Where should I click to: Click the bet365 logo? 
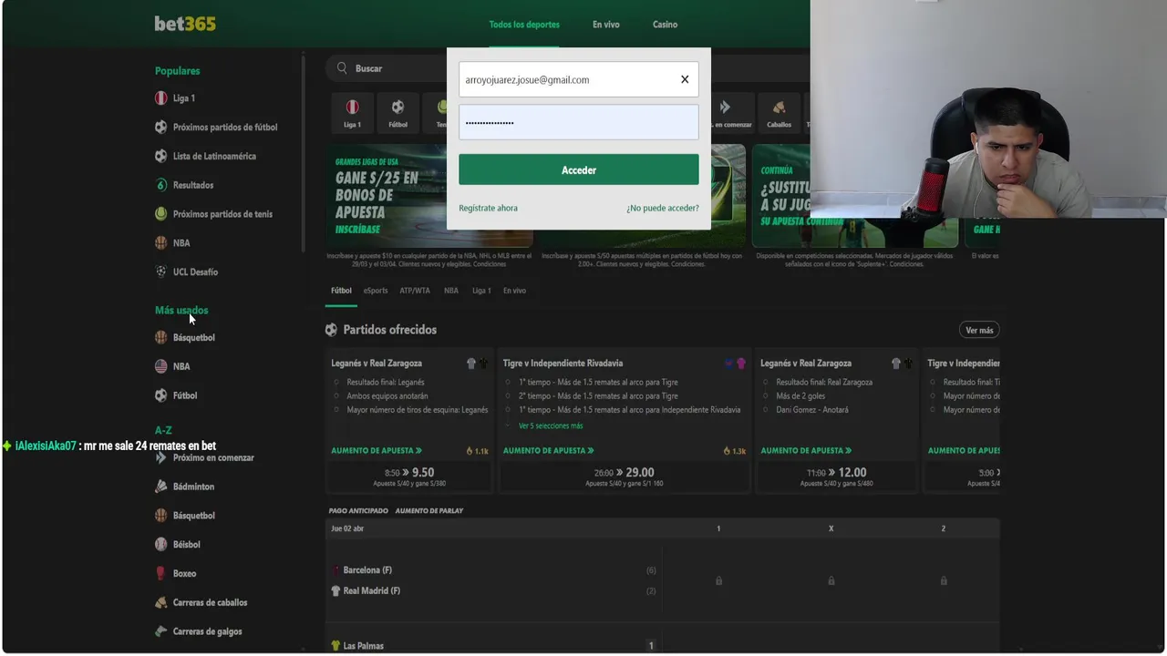[x=185, y=24]
